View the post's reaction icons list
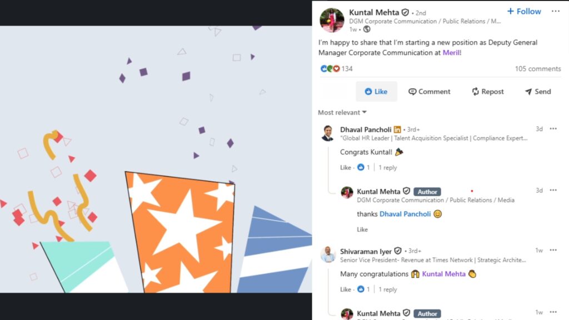Image resolution: width=569 pixels, height=320 pixels. coord(330,68)
